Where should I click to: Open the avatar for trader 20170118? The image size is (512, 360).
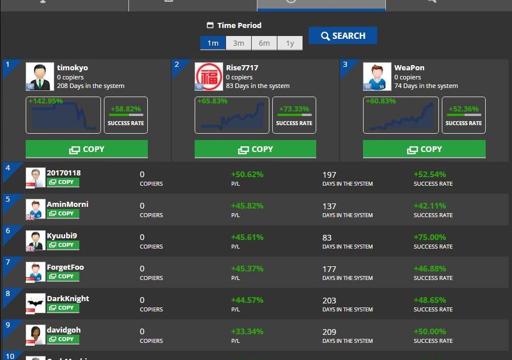click(x=35, y=177)
